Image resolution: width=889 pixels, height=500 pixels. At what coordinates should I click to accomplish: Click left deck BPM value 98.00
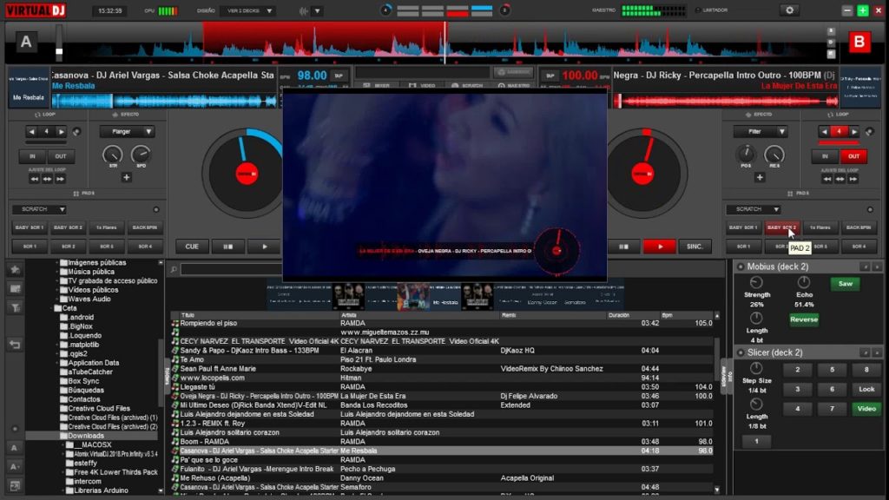click(x=312, y=76)
